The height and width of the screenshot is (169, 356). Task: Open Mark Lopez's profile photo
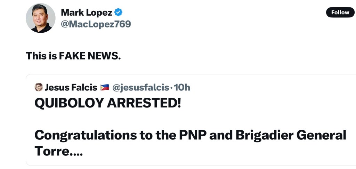[41, 18]
